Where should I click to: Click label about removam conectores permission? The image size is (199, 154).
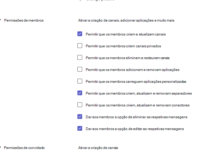(138, 105)
